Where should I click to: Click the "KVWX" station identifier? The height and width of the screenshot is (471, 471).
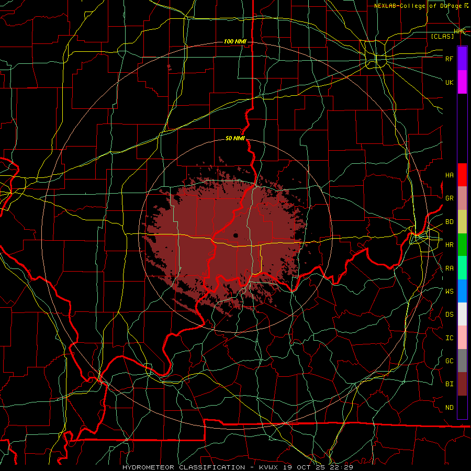268,467
